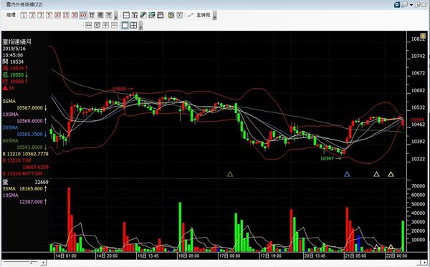
Task: Click the 臺指連續月 symbol name
Action: coord(17,42)
